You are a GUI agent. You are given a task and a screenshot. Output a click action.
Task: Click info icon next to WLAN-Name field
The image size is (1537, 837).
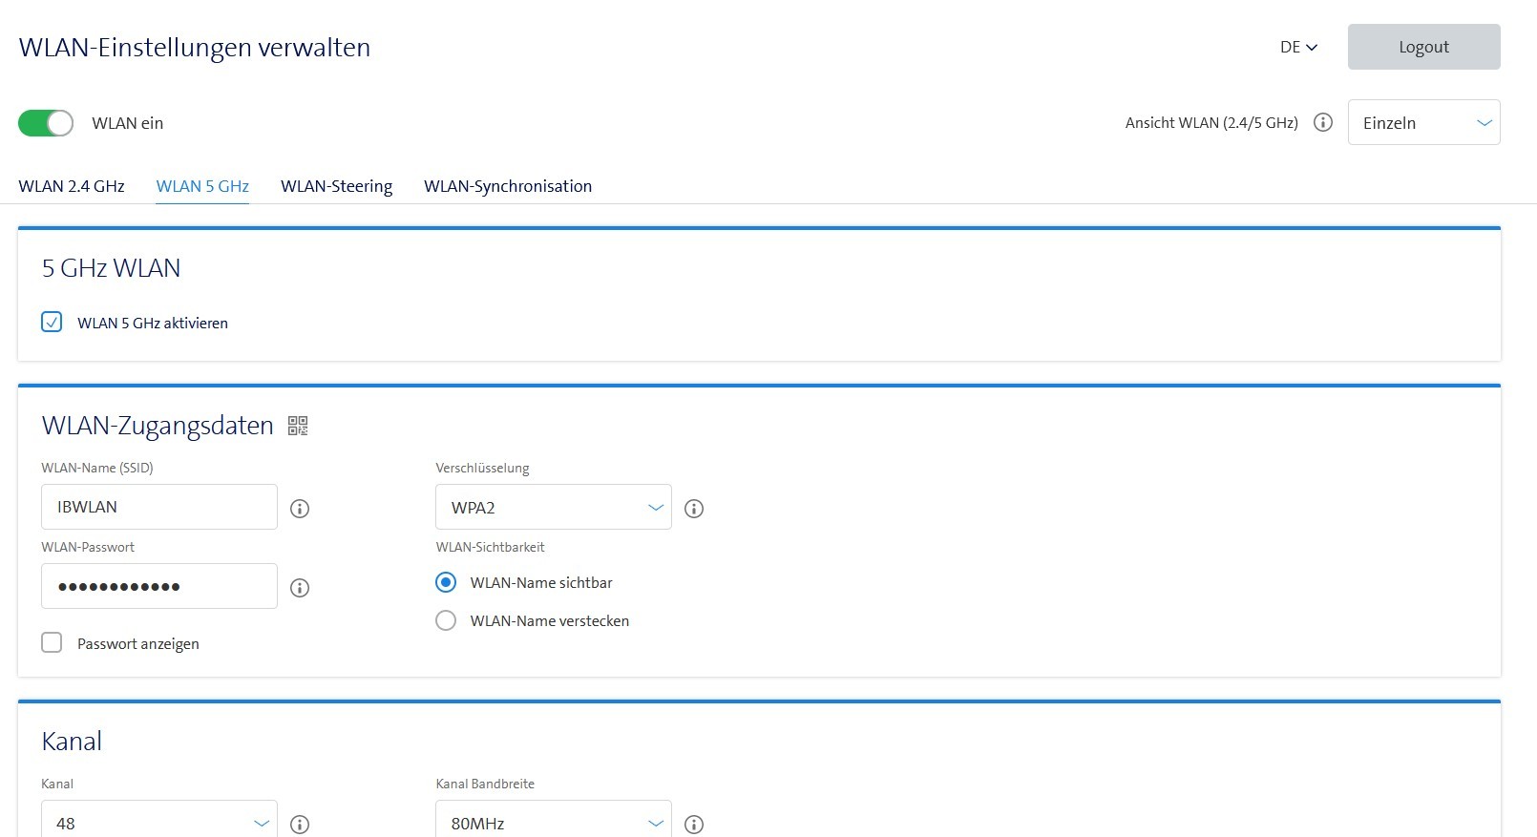(x=300, y=509)
